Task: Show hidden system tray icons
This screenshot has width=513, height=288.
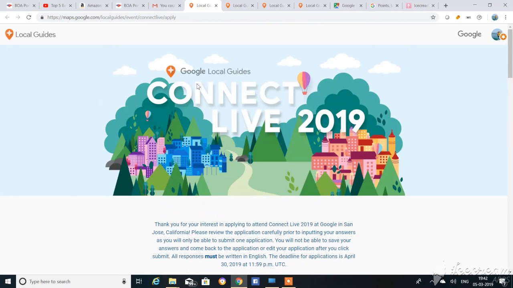Action: click(x=432, y=281)
